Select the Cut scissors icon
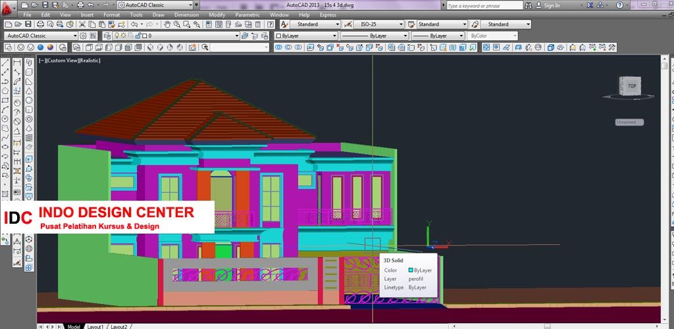 (x=82, y=24)
